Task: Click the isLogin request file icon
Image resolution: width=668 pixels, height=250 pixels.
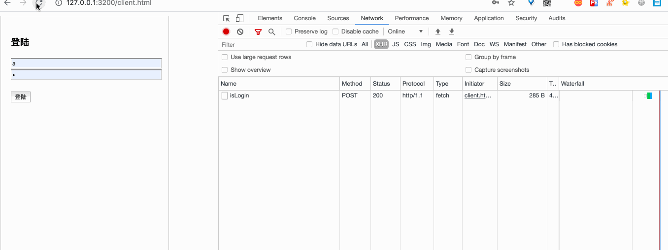Action: tap(225, 95)
